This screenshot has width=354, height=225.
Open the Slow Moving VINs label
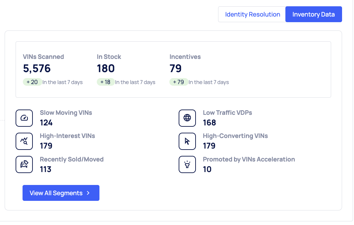coord(66,113)
